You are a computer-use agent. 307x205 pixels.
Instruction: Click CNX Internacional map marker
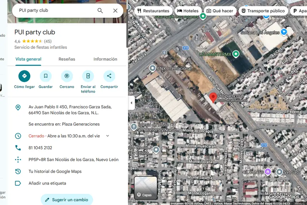152,68
